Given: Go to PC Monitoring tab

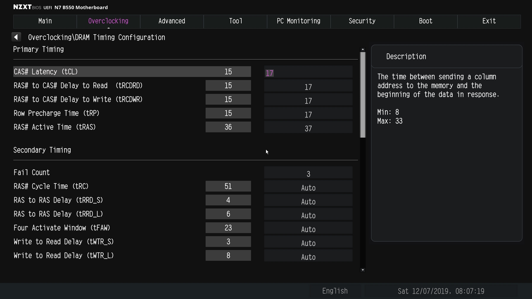Looking at the screenshot, I should click(x=299, y=21).
